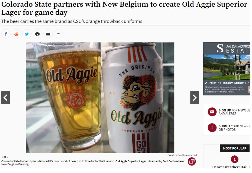252x173 pixels.
Task: Click the Patrick Traylor photo credit
Action: (182, 155)
